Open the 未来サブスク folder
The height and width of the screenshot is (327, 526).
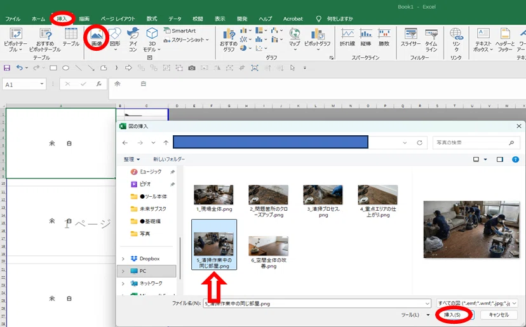pos(152,209)
